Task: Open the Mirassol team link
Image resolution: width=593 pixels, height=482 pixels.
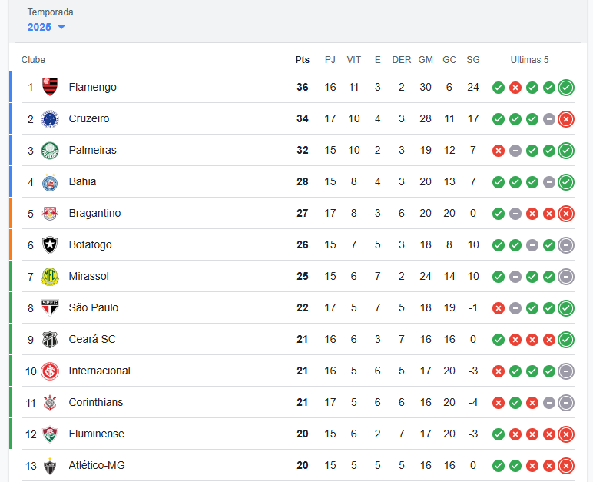Action: [89, 276]
